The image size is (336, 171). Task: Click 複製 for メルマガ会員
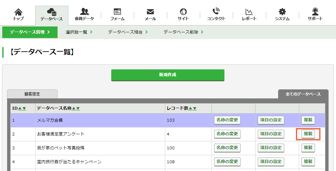pos(308,120)
